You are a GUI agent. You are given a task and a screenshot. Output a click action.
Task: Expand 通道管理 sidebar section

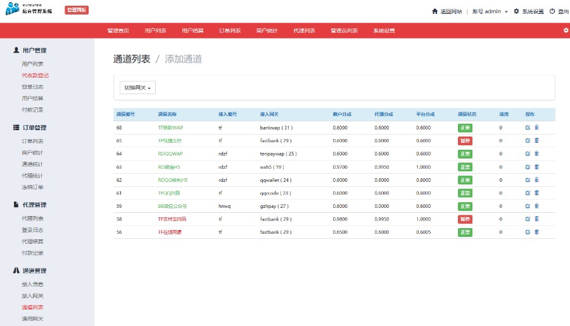[30, 271]
